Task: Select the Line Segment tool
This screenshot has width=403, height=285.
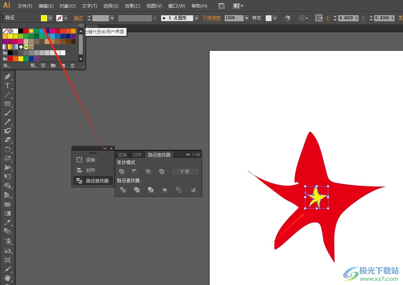Action: pos(7,95)
